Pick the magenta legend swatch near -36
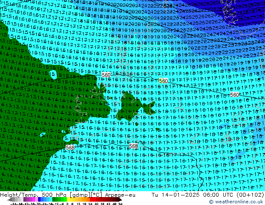Image resolution: width=265 pixels, height=205 pixels. [x=33, y=200]
